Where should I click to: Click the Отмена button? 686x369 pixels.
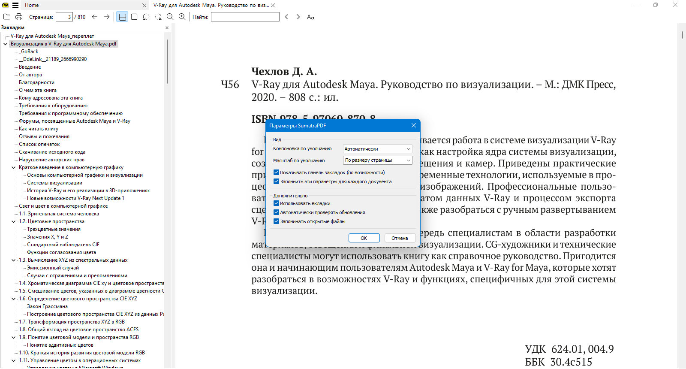coord(400,238)
